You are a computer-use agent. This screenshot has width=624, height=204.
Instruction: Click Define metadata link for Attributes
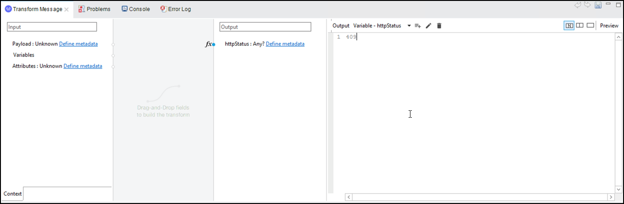point(83,66)
